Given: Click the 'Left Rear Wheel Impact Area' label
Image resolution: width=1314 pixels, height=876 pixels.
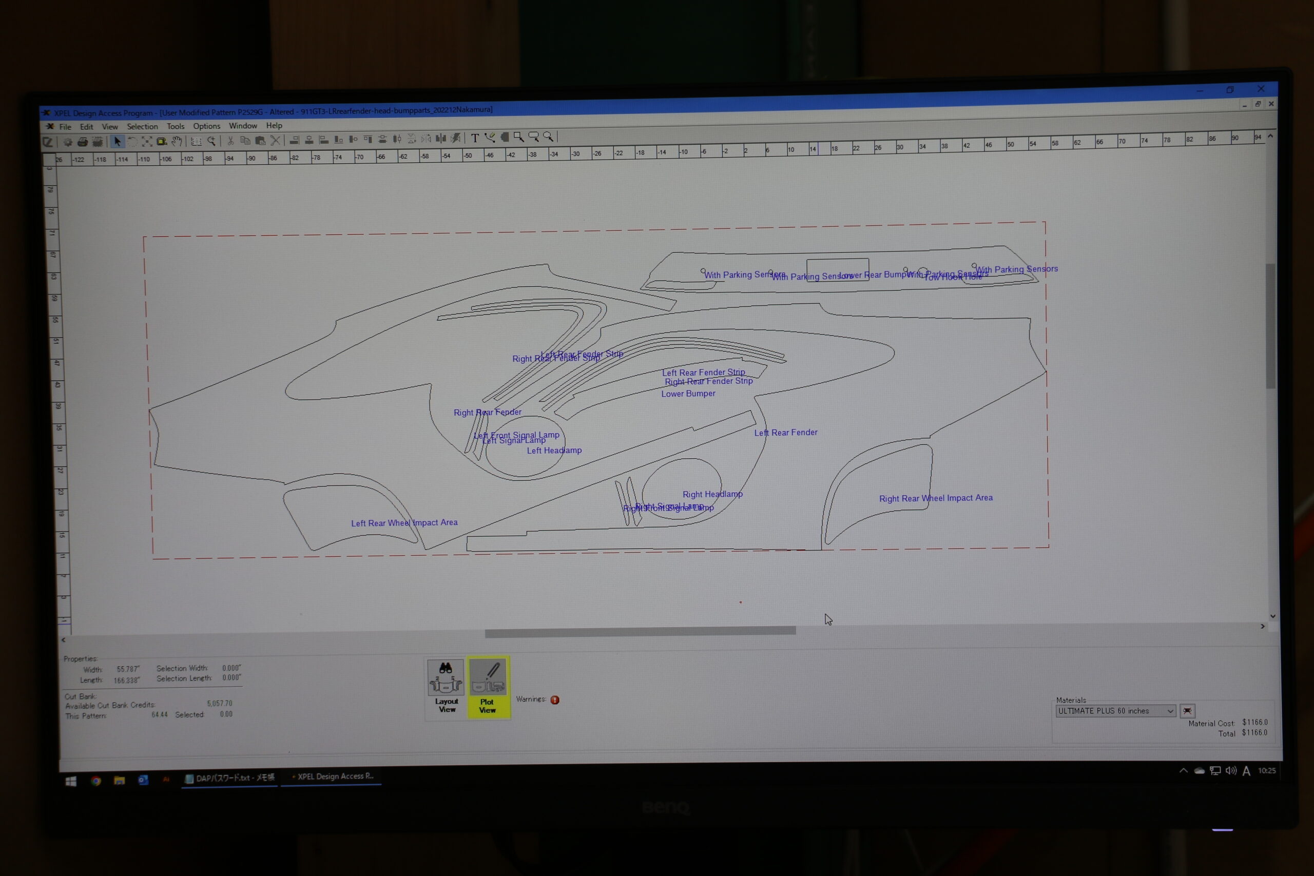Looking at the screenshot, I should pyautogui.click(x=404, y=523).
